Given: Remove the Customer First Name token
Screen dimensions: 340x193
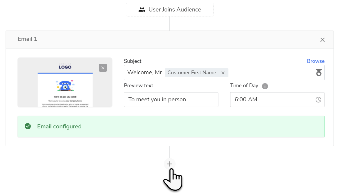Looking at the screenshot, I should (223, 73).
